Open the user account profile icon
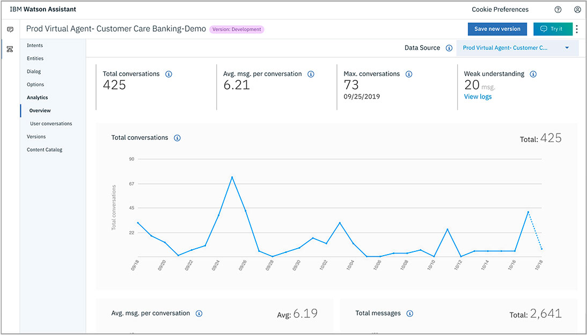 (578, 10)
